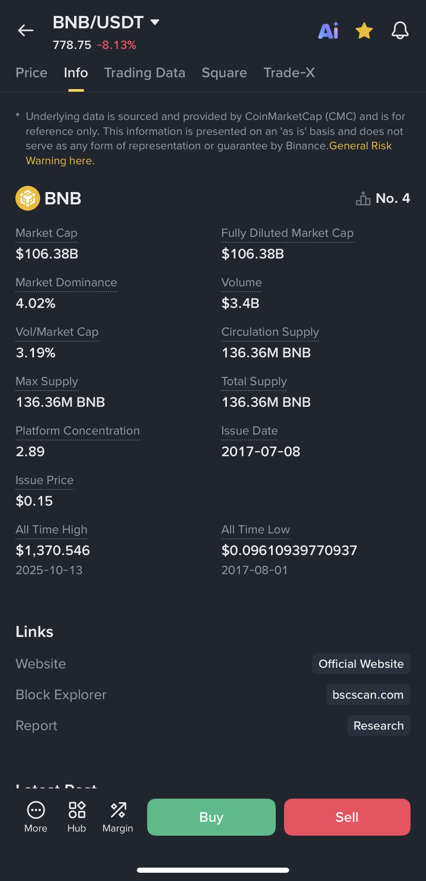Image resolution: width=426 pixels, height=881 pixels.
Task: Tap the Research report button
Action: click(379, 725)
